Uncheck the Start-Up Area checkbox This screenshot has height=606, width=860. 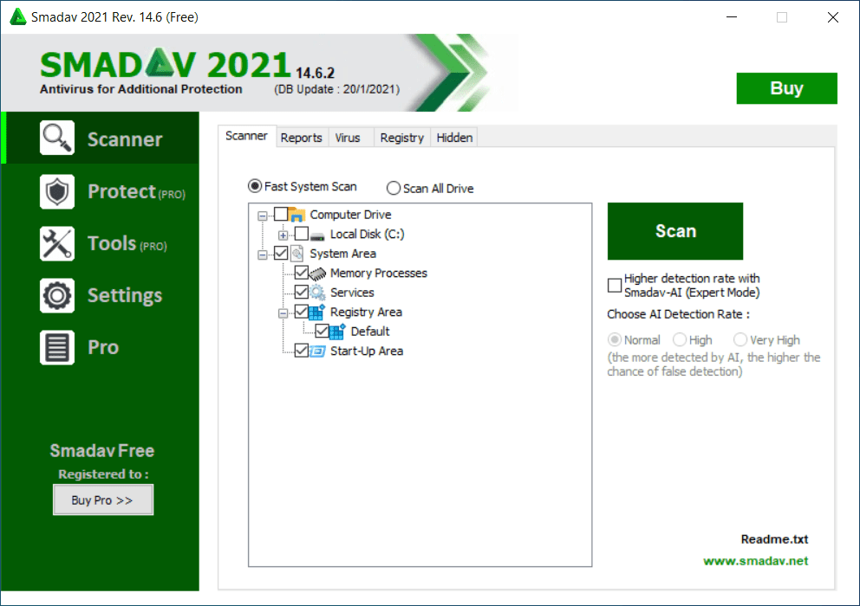[x=301, y=351]
